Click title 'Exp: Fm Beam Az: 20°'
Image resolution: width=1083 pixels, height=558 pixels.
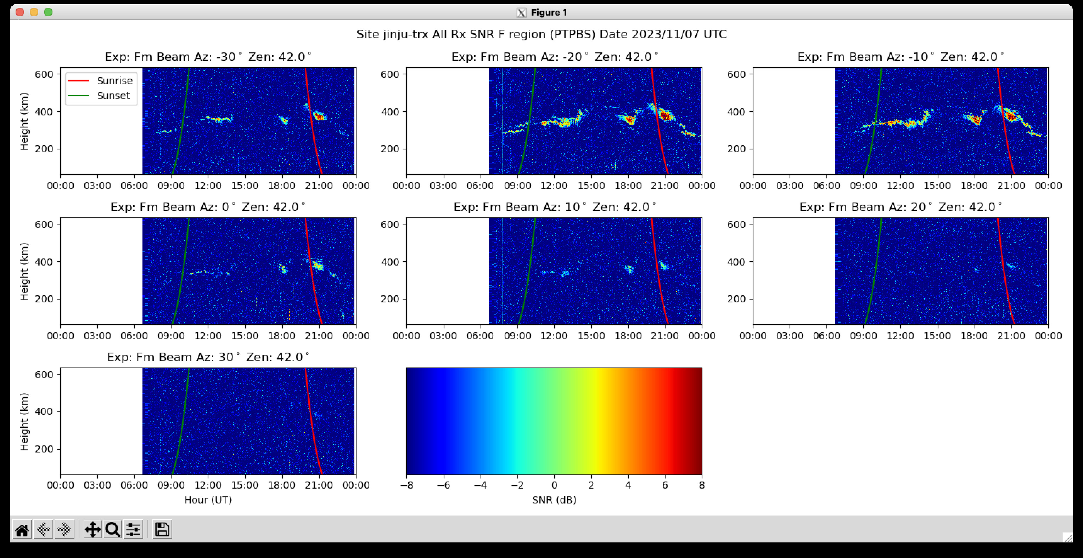[900, 207]
